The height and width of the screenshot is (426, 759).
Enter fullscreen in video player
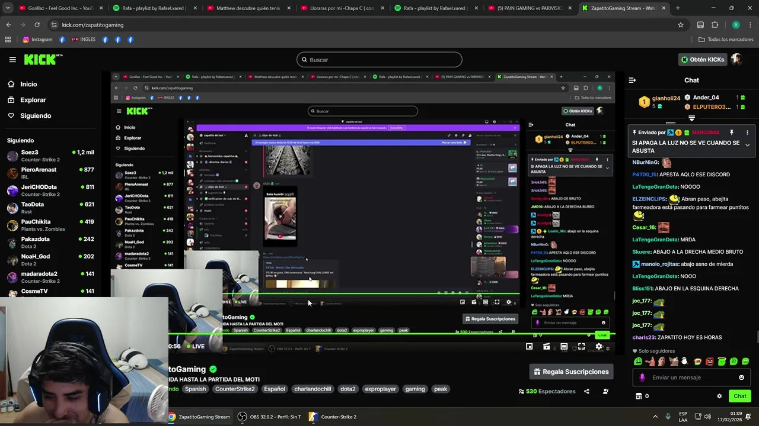(x=581, y=347)
